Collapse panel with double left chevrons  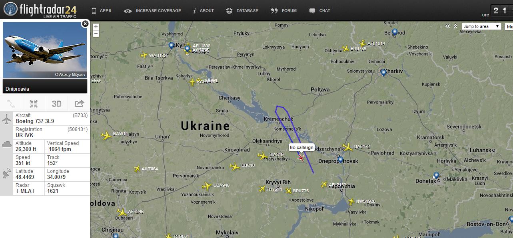tap(448, 26)
